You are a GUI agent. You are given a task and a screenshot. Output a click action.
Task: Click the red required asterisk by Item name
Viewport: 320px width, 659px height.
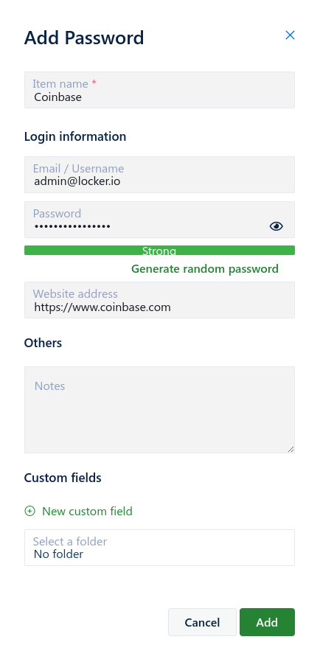pyautogui.click(x=94, y=83)
